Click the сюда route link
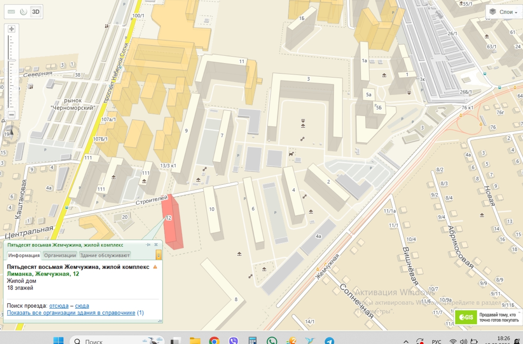Image resolution: width=523 pixels, height=344 pixels. point(82,306)
